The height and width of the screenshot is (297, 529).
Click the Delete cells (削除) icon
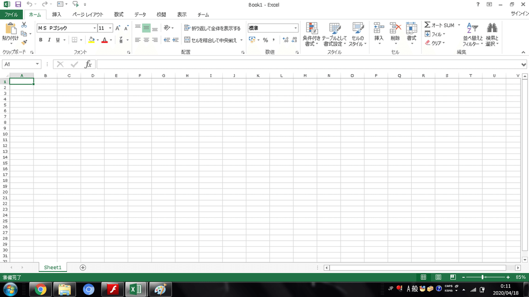point(395,28)
